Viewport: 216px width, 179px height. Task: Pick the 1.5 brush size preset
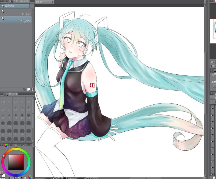pos(22,116)
